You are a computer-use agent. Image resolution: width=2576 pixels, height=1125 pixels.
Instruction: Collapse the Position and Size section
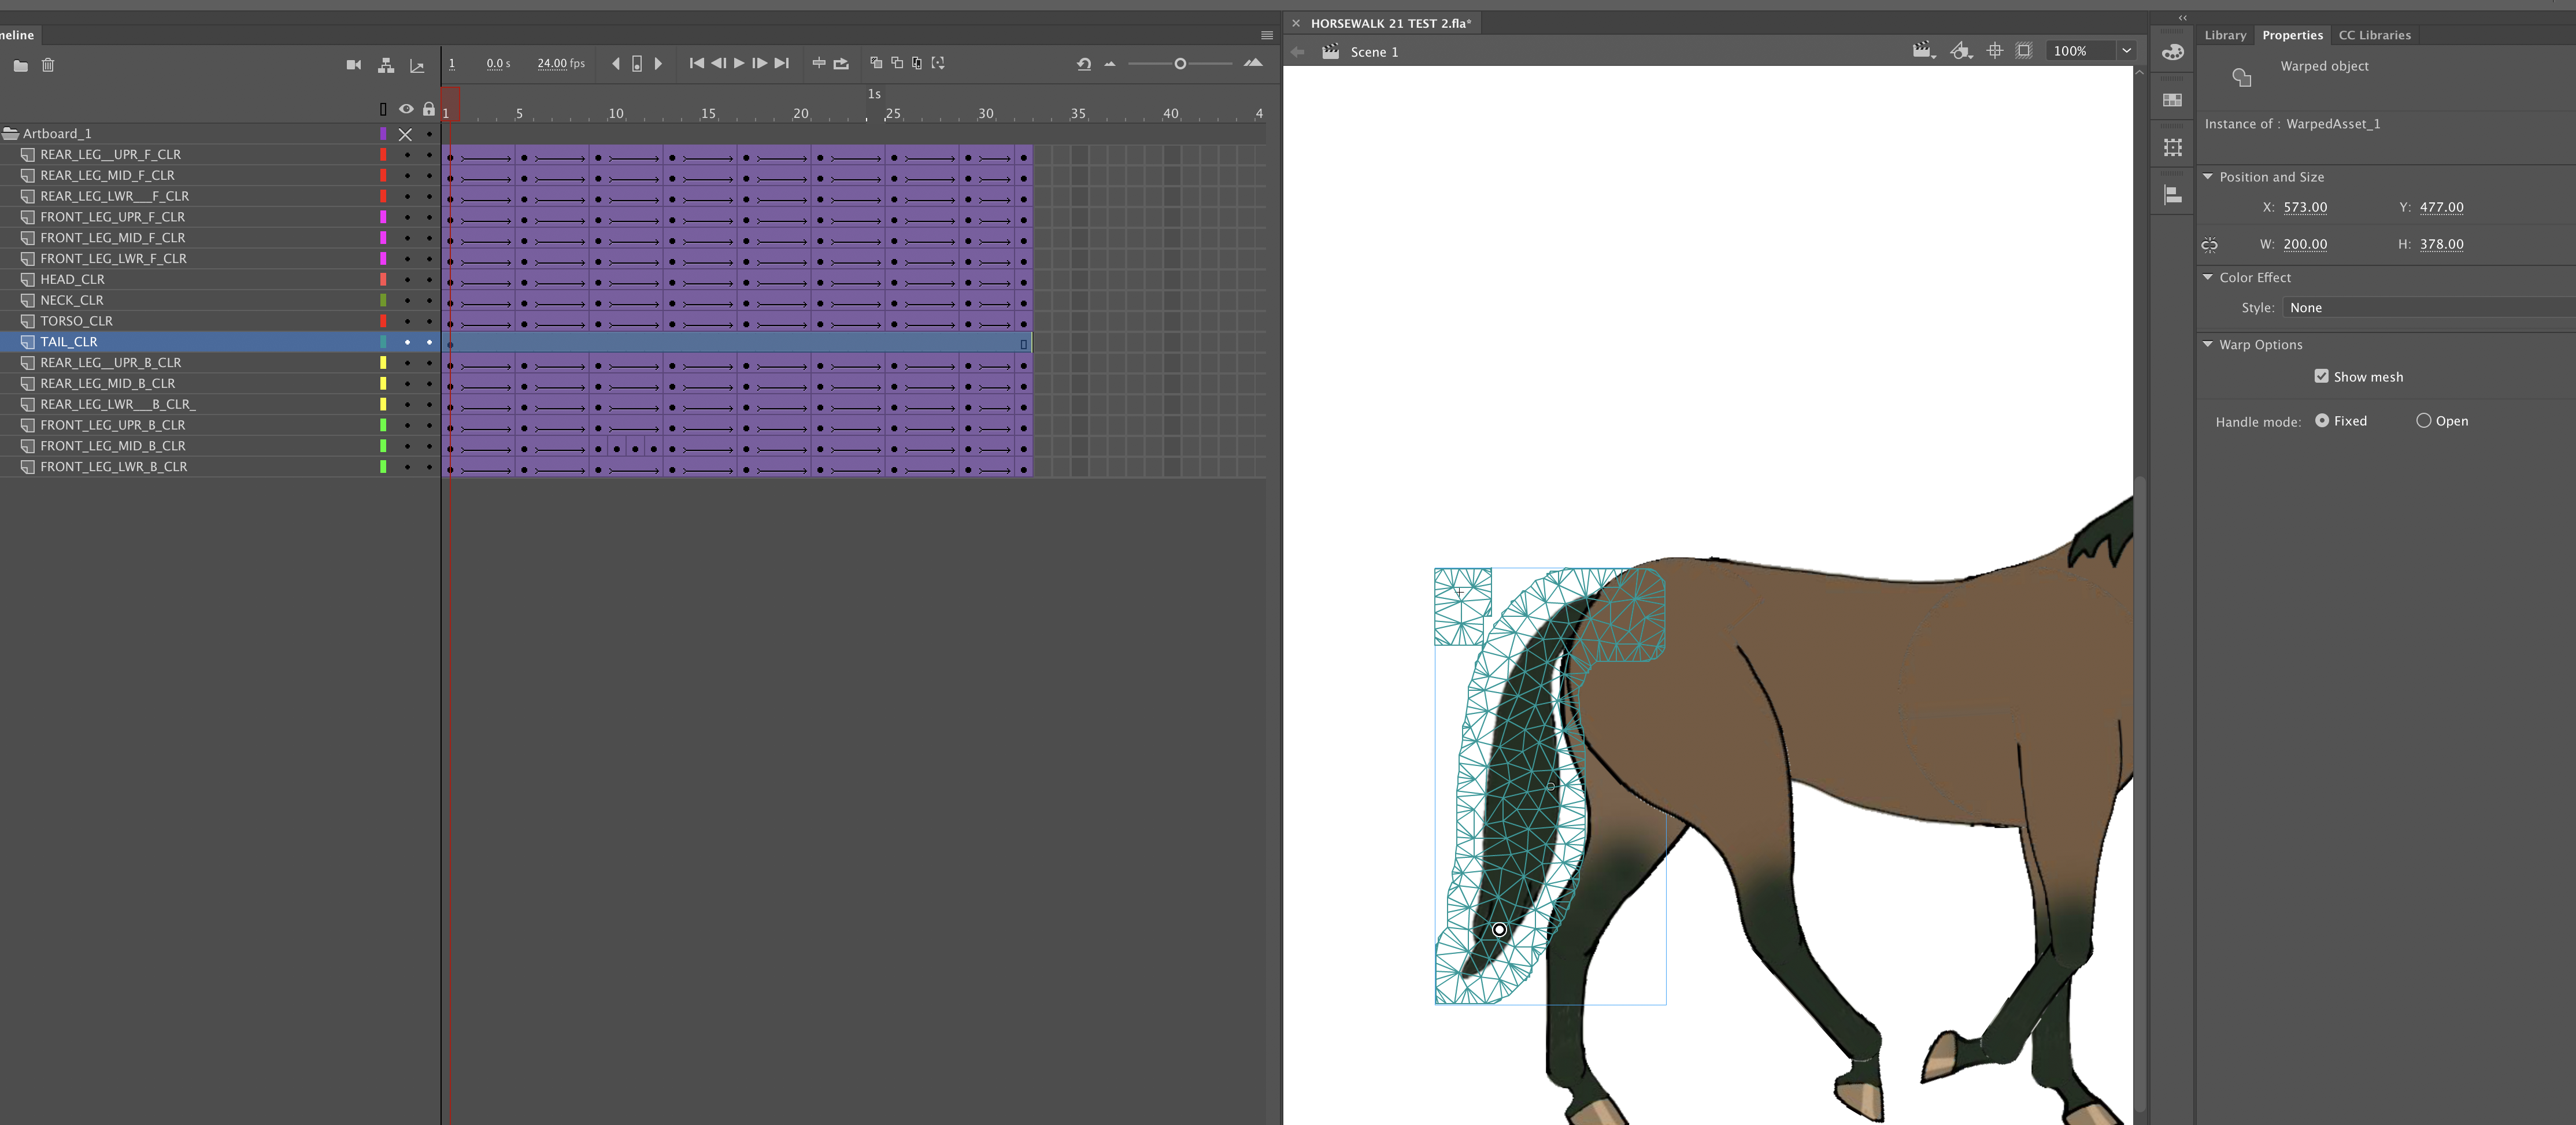click(2209, 177)
